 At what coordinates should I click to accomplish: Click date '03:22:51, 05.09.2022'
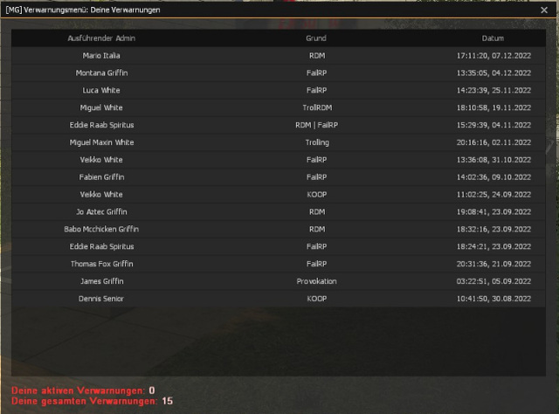(x=493, y=281)
